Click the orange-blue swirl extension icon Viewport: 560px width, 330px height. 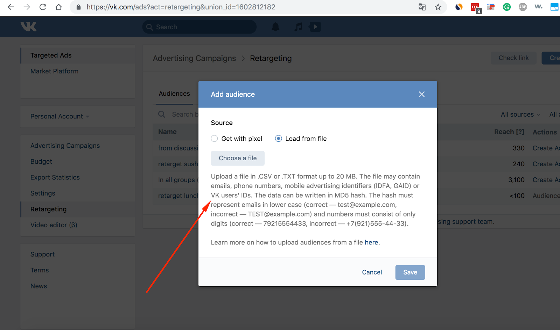point(459,7)
